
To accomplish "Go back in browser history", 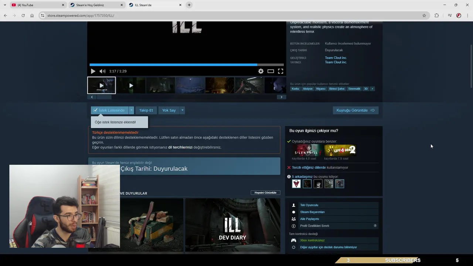I will [x=6, y=16].
